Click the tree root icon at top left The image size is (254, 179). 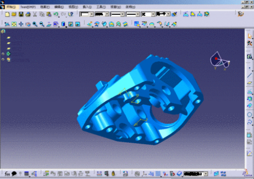tap(3, 31)
